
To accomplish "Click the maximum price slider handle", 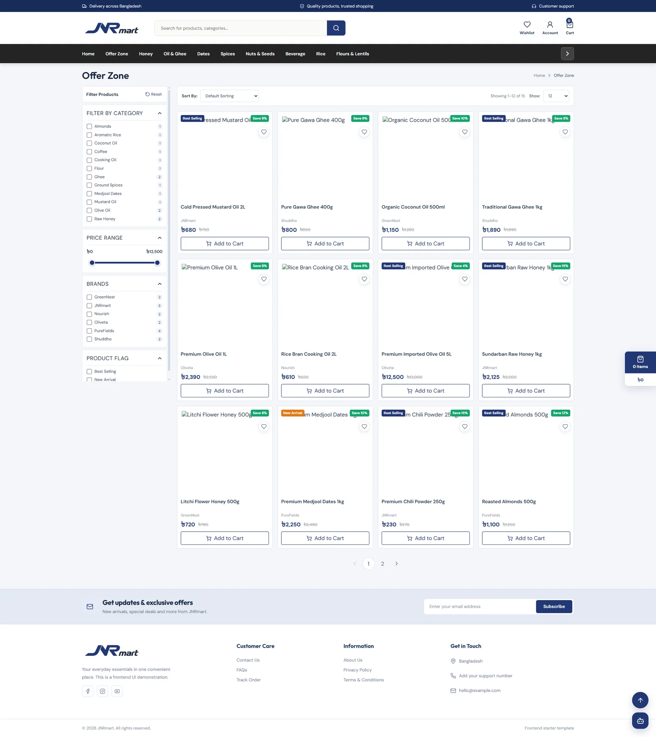I will click(x=157, y=263).
